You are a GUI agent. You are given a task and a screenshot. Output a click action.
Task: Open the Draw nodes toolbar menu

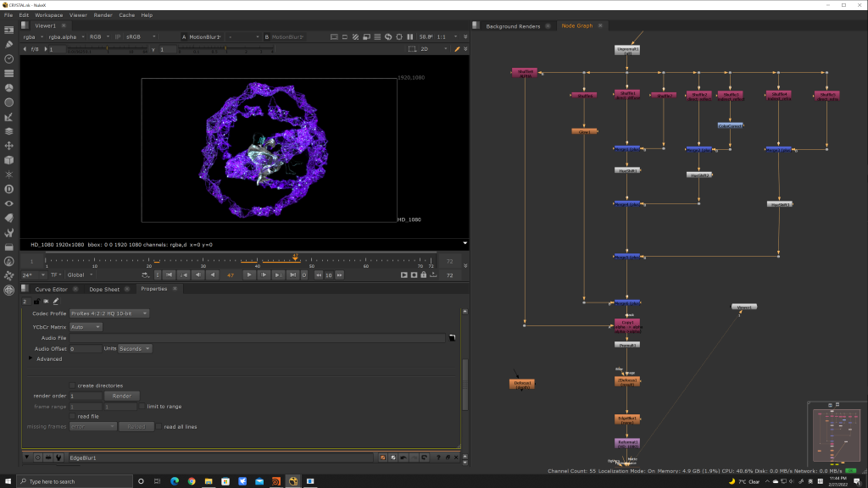pos(8,44)
